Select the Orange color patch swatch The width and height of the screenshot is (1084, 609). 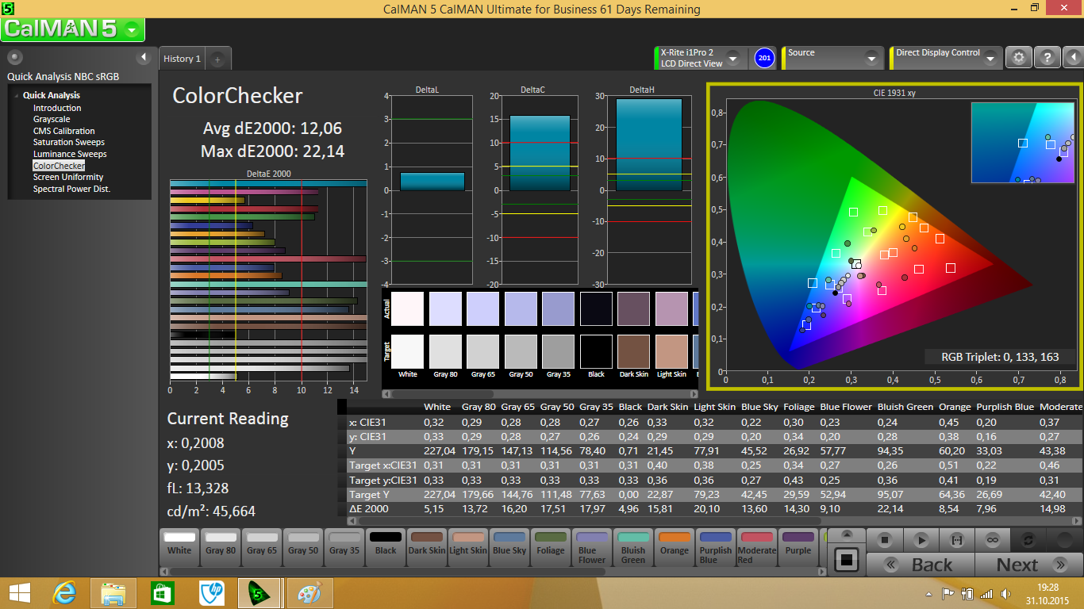[x=675, y=545]
